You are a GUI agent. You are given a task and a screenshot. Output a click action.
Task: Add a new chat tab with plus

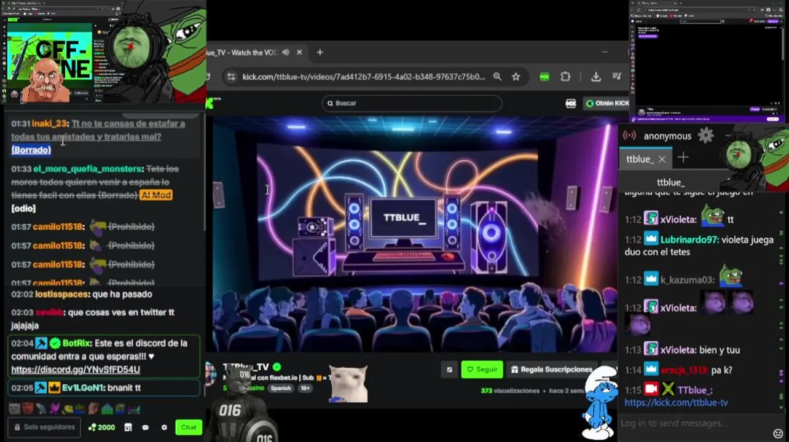[683, 158]
